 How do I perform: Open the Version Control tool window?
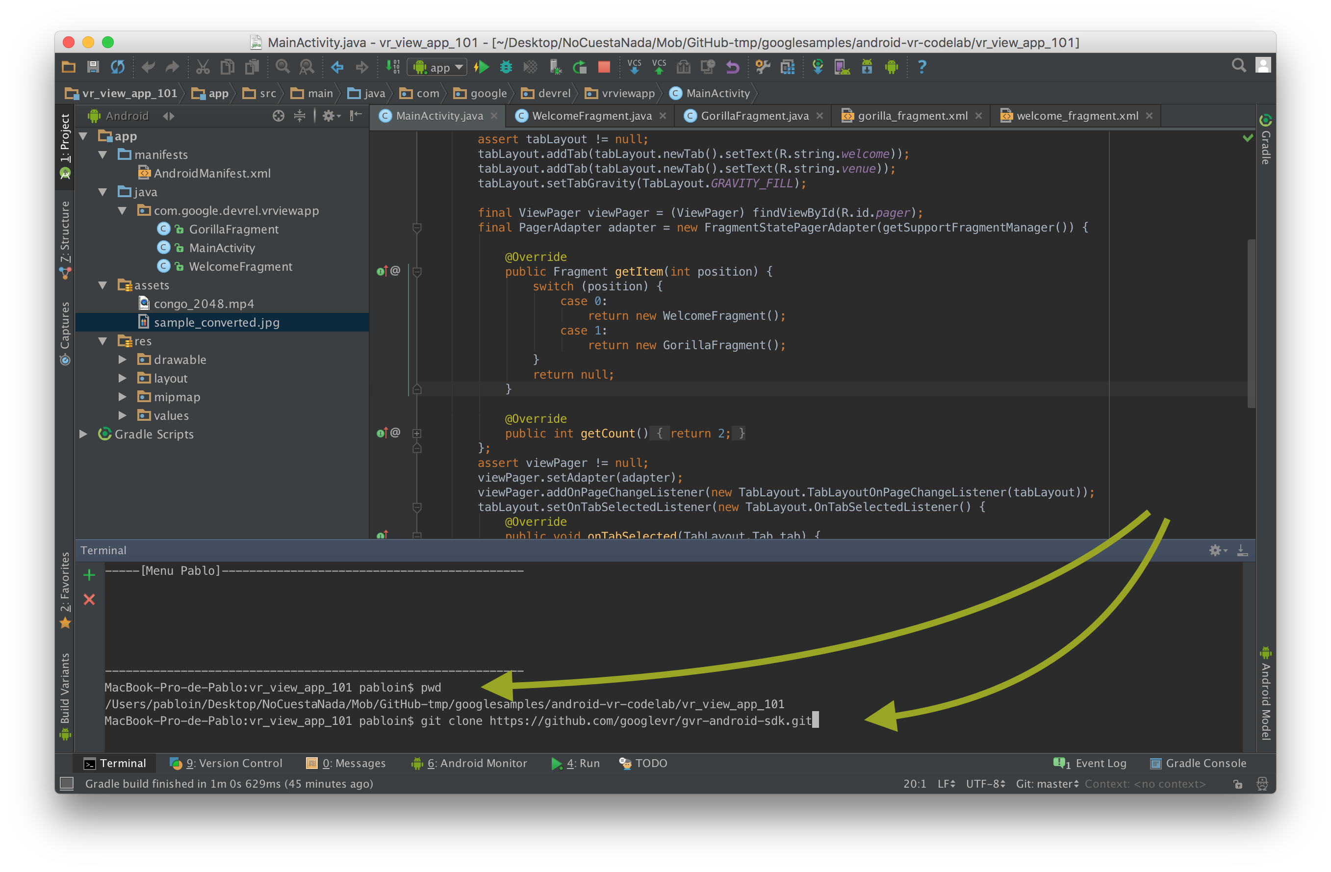click(x=226, y=763)
